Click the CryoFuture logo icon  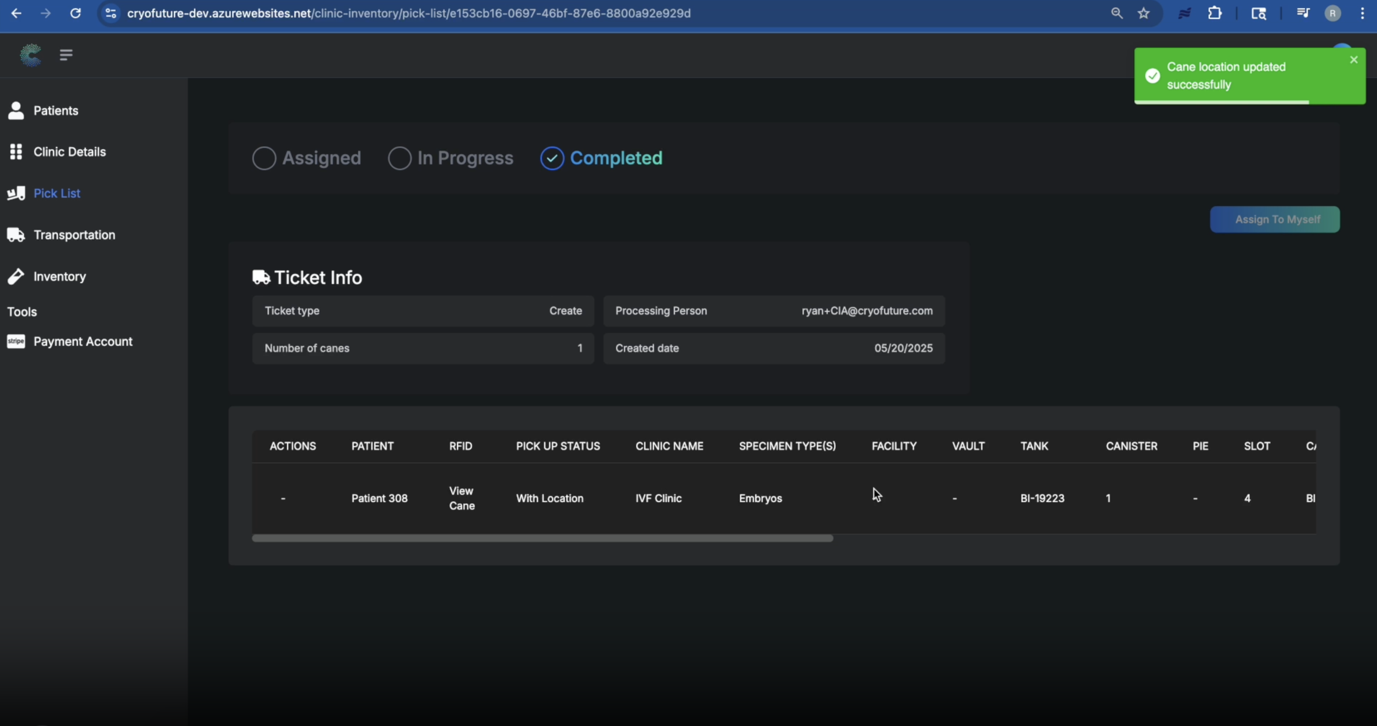tap(31, 55)
